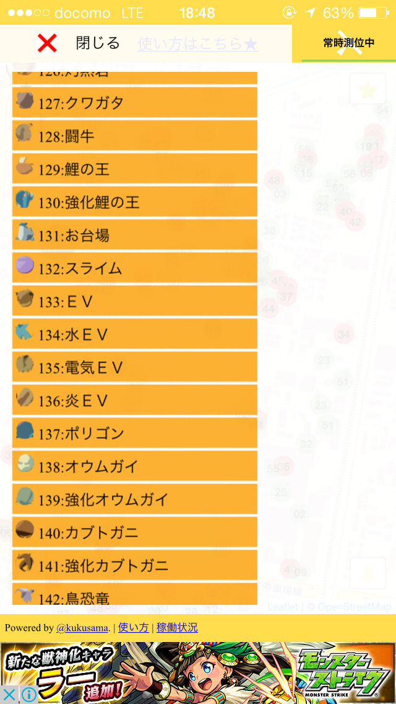Tap the 131:お台場 monster icon

pyautogui.click(x=24, y=232)
